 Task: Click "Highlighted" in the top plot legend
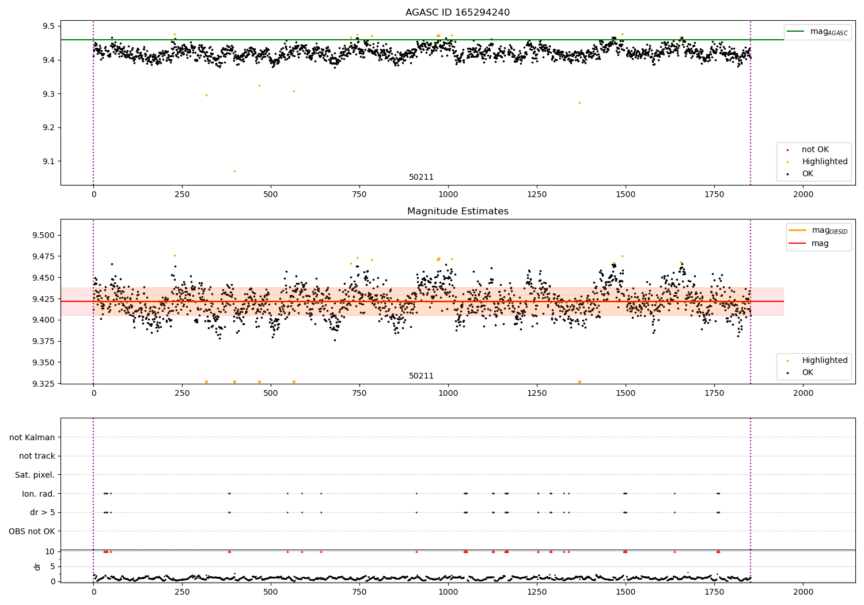point(825,162)
